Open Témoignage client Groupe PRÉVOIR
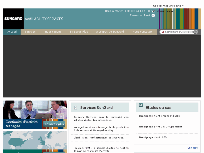 159,116
